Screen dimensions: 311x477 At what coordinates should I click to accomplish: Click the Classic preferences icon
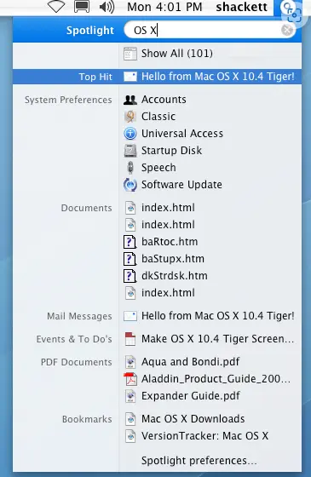pos(130,117)
